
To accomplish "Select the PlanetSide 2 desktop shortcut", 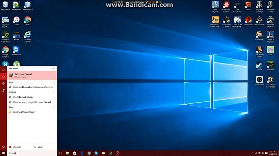I will pos(259,36).
